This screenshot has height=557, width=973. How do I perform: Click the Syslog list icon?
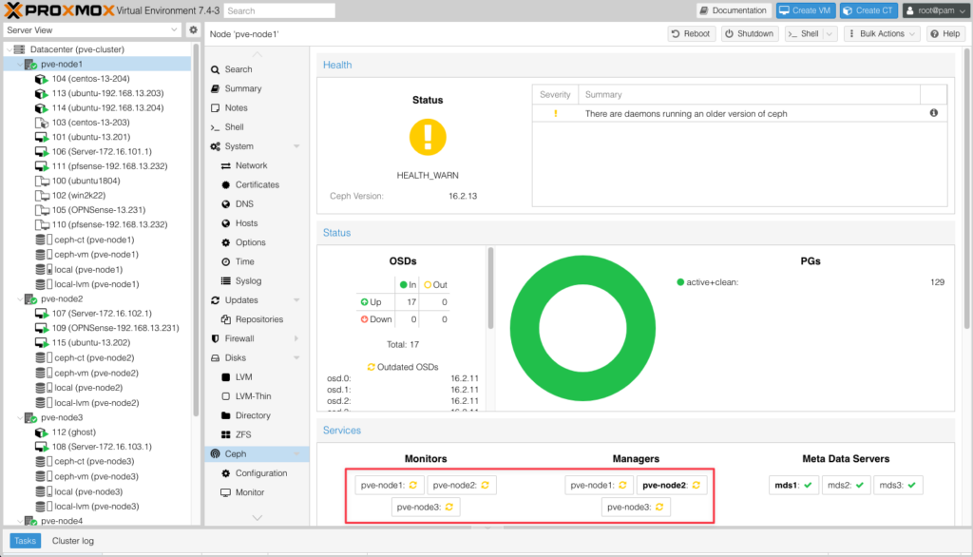[x=226, y=280]
